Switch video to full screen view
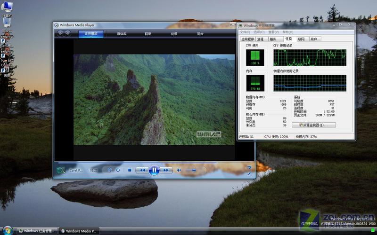The image size is (377, 235). coord(249,168)
